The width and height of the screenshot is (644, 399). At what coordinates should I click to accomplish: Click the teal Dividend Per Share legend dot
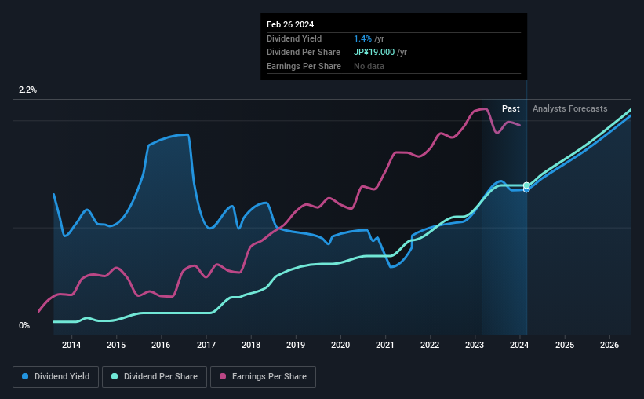pos(115,376)
